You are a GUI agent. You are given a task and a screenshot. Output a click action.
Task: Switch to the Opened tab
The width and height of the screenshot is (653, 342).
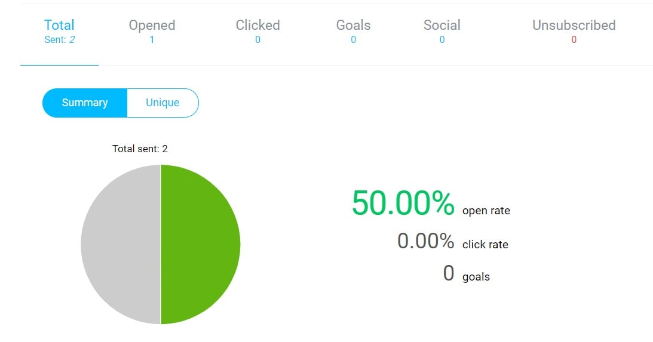152,32
